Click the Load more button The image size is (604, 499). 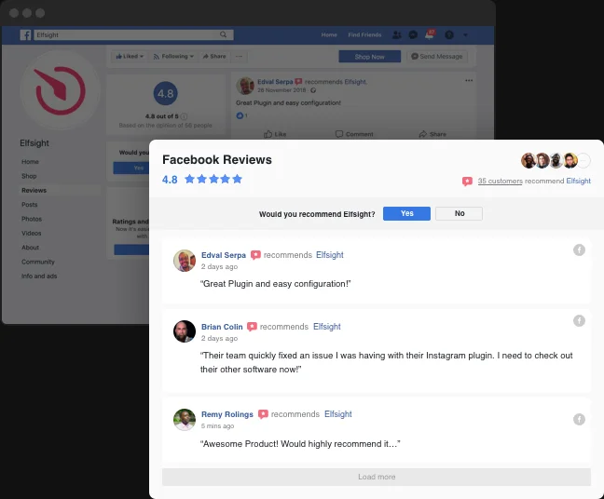[x=377, y=477]
